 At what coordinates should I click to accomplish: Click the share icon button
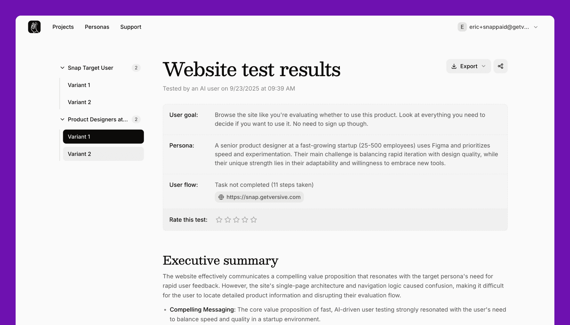click(x=500, y=66)
